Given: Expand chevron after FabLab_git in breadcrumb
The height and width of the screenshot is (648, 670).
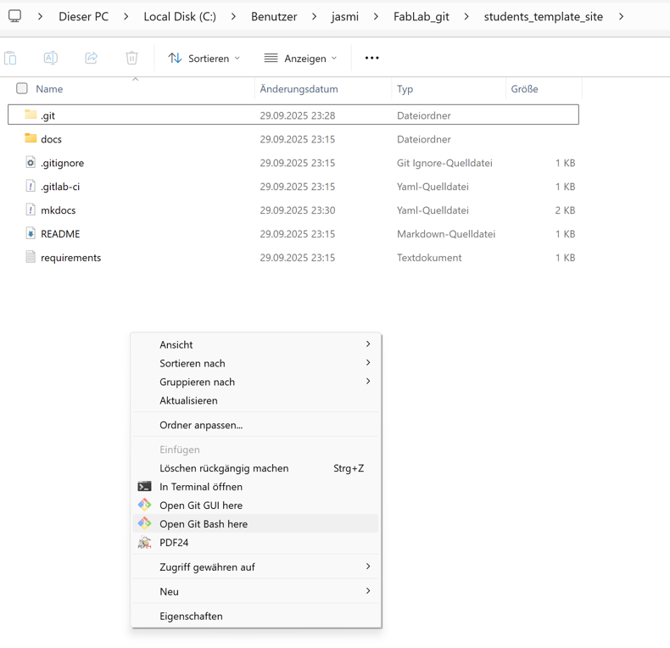Looking at the screenshot, I should pyautogui.click(x=466, y=17).
